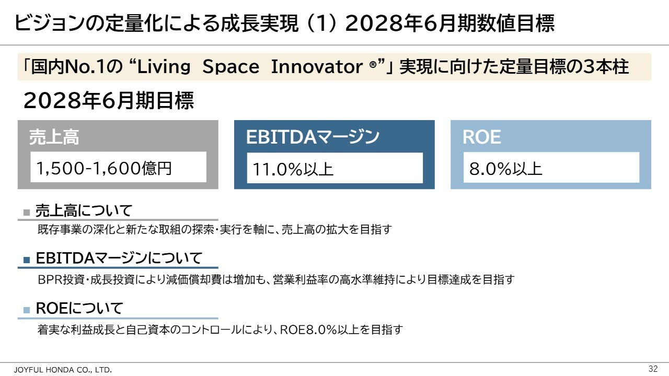
Task: Click the 2028年6月期目標 heading
Action: pyautogui.click(x=108, y=101)
